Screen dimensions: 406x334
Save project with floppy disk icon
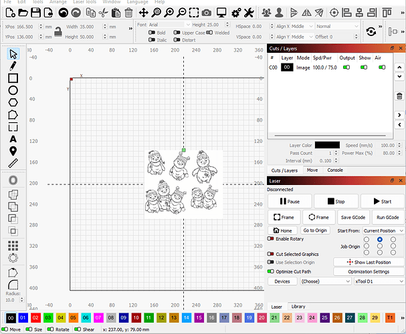point(35,13)
